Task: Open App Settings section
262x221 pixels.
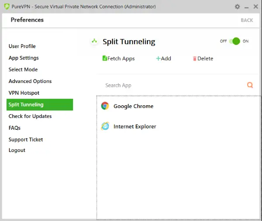Action: point(24,58)
